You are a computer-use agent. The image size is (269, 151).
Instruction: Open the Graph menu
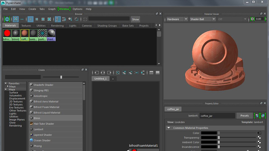click(x=52, y=9)
